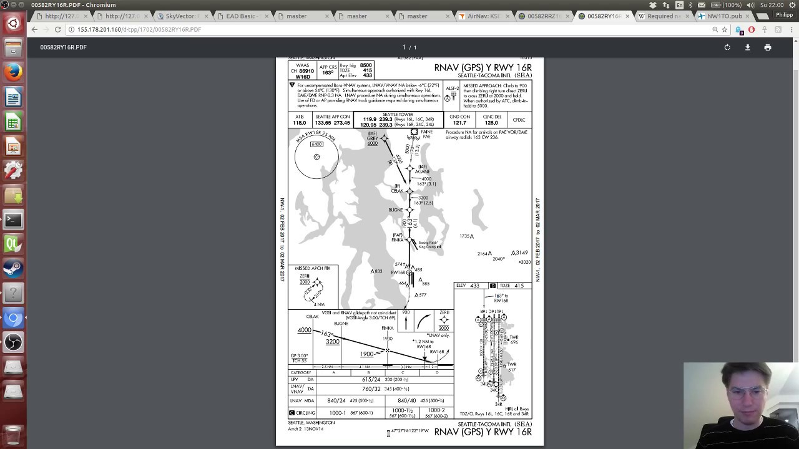Image resolution: width=799 pixels, height=449 pixels.
Task: Open battery 100% indicator menu
Action: click(x=727, y=5)
